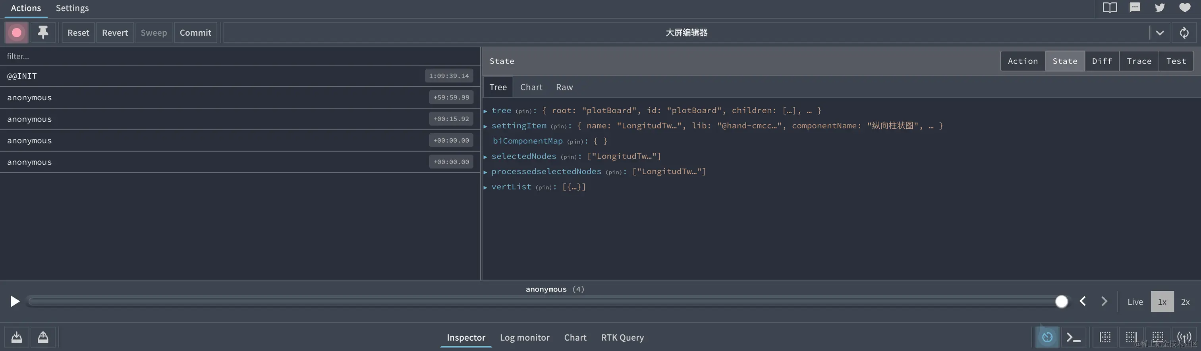Expand the vertList state node
This screenshot has width=1201, height=351.
pyautogui.click(x=485, y=187)
